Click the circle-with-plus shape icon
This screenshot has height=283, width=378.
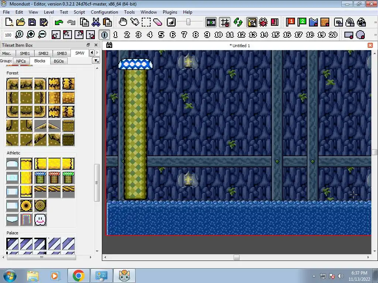coord(360,35)
